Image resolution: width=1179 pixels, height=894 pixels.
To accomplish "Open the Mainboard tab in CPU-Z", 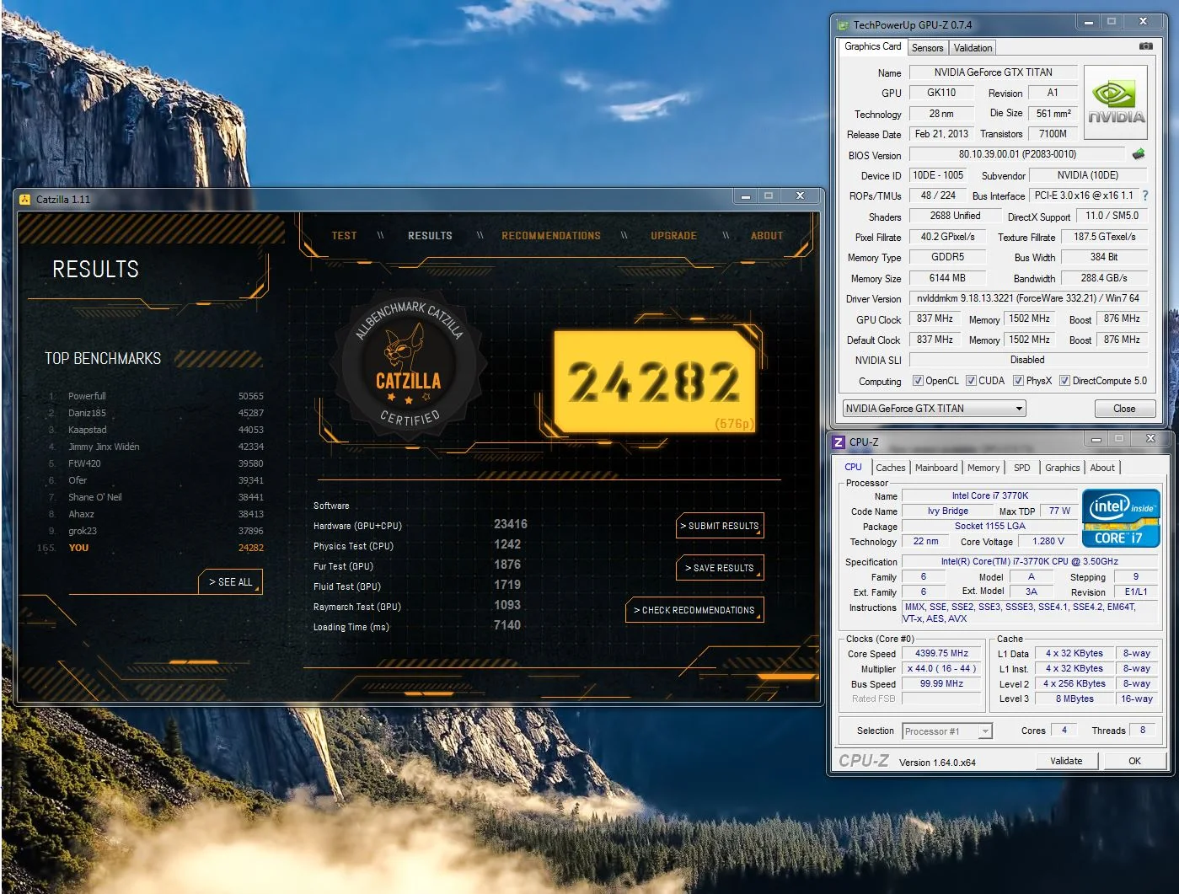I will pyautogui.click(x=936, y=468).
